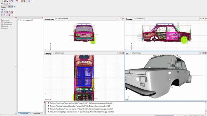Click the blue import icon beside the red X
207x116 pixels.
pos(12,1)
